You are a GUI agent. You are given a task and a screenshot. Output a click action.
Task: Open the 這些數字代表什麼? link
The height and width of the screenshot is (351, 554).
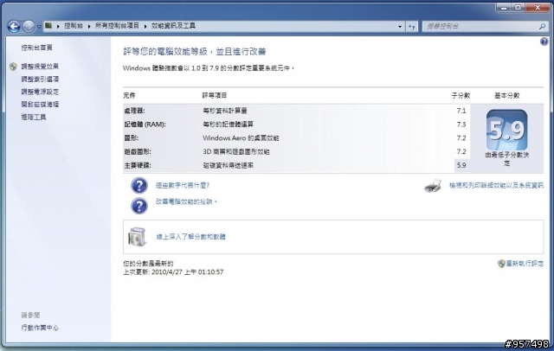(x=183, y=185)
